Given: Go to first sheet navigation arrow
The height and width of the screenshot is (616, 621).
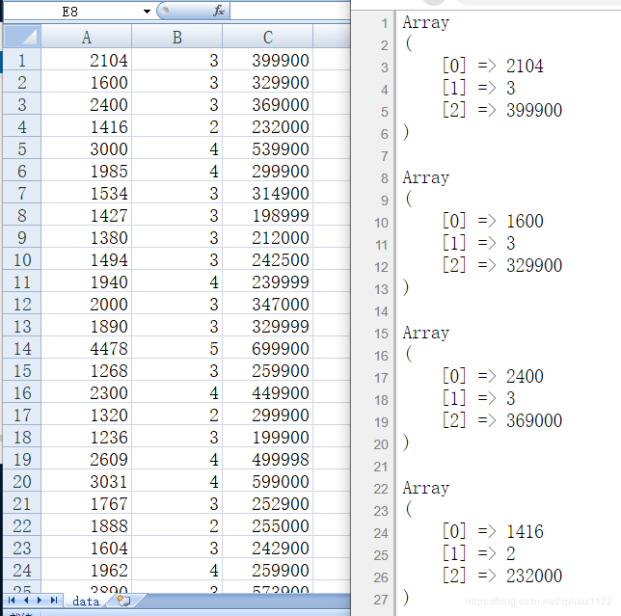Looking at the screenshot, I should pos(12,601).
